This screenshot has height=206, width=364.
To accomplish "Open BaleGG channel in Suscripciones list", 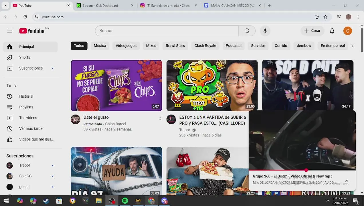I will (31, 176).
